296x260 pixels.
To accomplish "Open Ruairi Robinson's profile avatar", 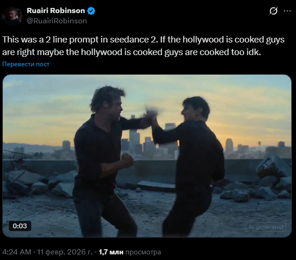I will pyautogui.click(x=12, y=16).
